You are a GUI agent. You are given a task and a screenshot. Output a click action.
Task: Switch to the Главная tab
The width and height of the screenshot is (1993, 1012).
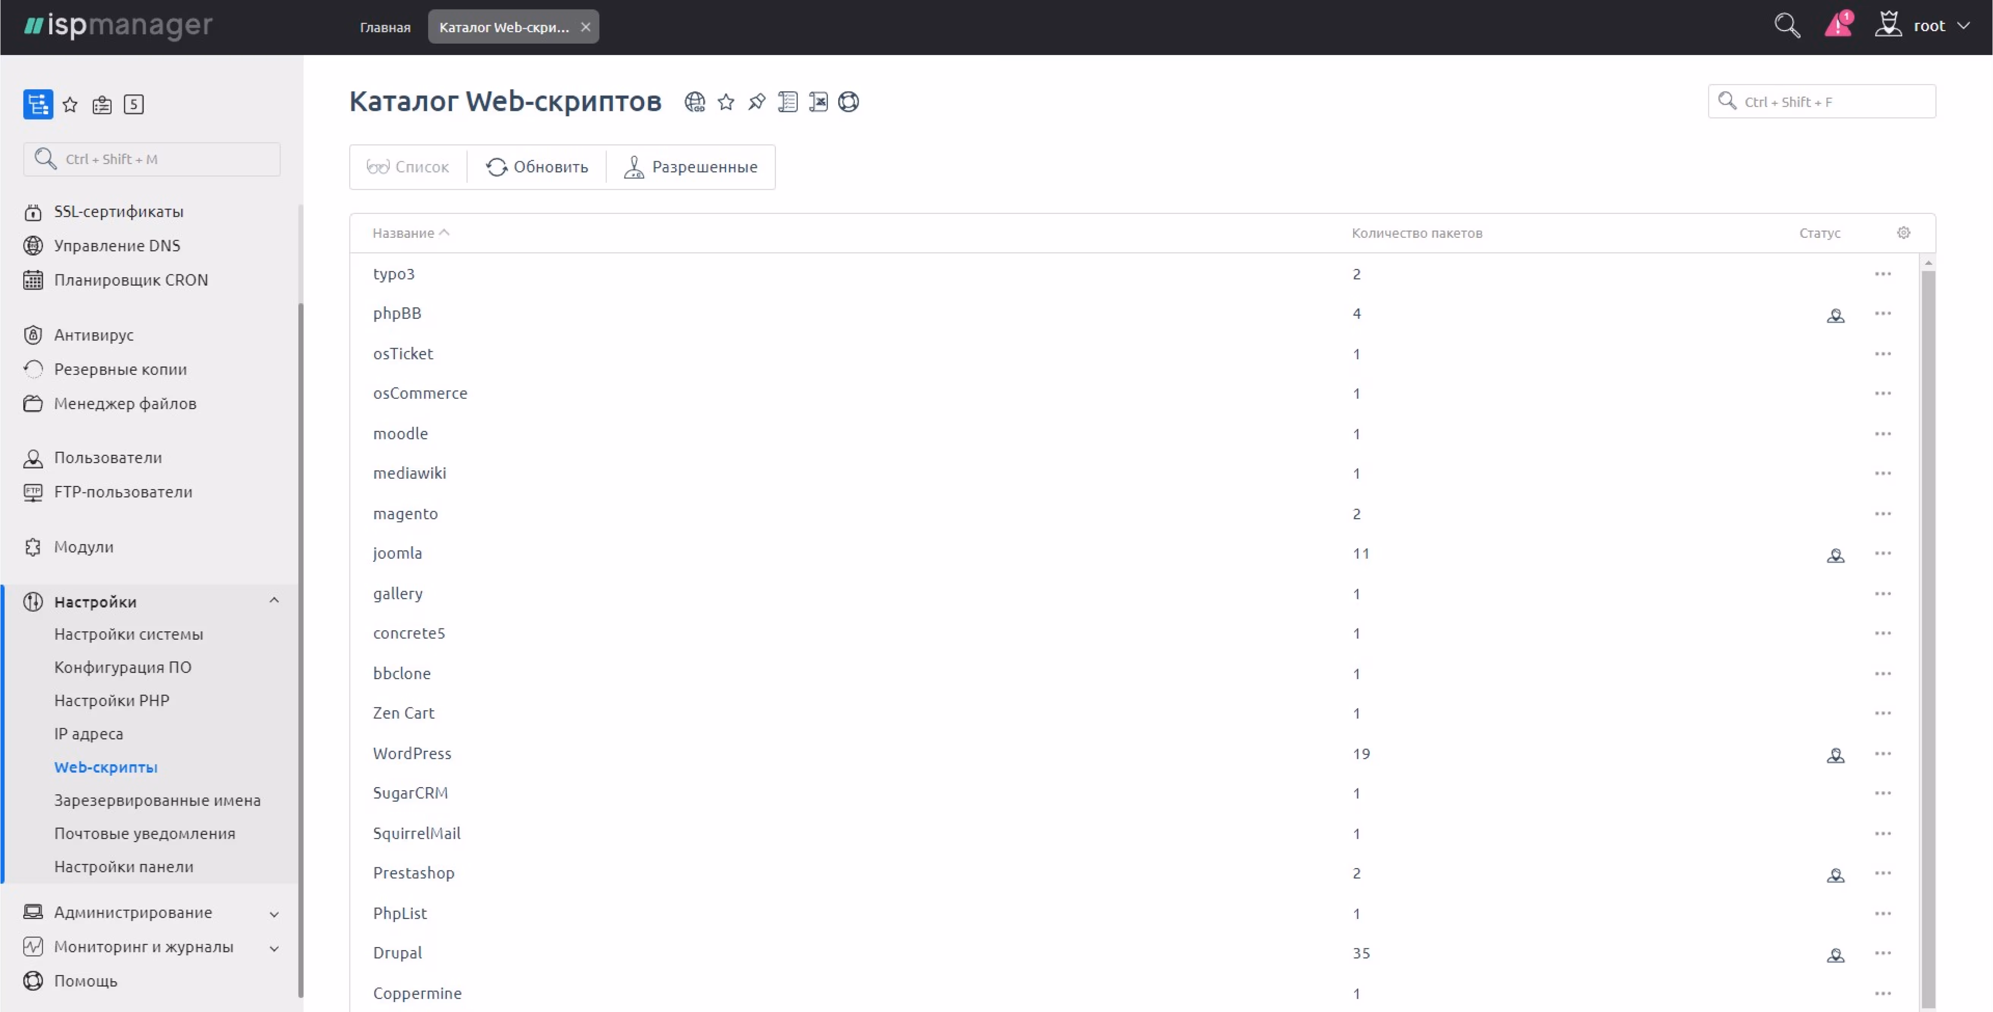(x=385, y=26)
